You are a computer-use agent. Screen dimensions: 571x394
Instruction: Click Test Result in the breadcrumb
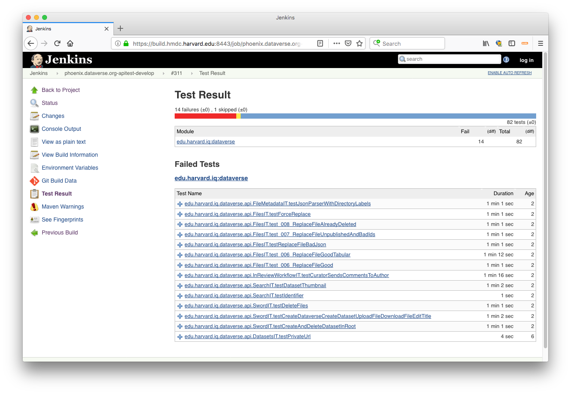pos(212,73)
